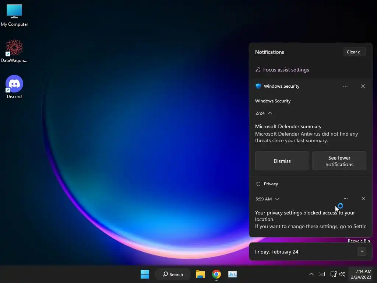377x283 pixels.
Task: Click the Focus assist moon icon
Action: (258, 70)
